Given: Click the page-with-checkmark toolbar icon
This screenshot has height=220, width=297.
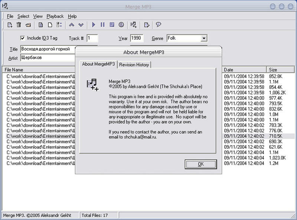Looking at the screenshot, I should (x=147, y=25).
